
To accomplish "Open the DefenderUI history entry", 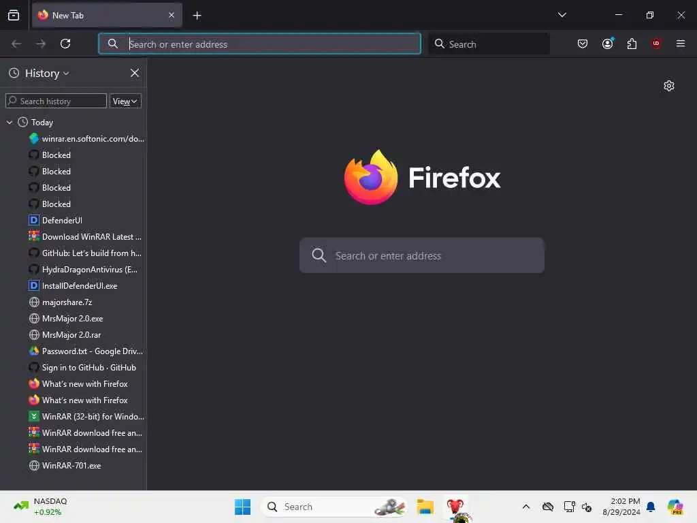I will [55, 221].
